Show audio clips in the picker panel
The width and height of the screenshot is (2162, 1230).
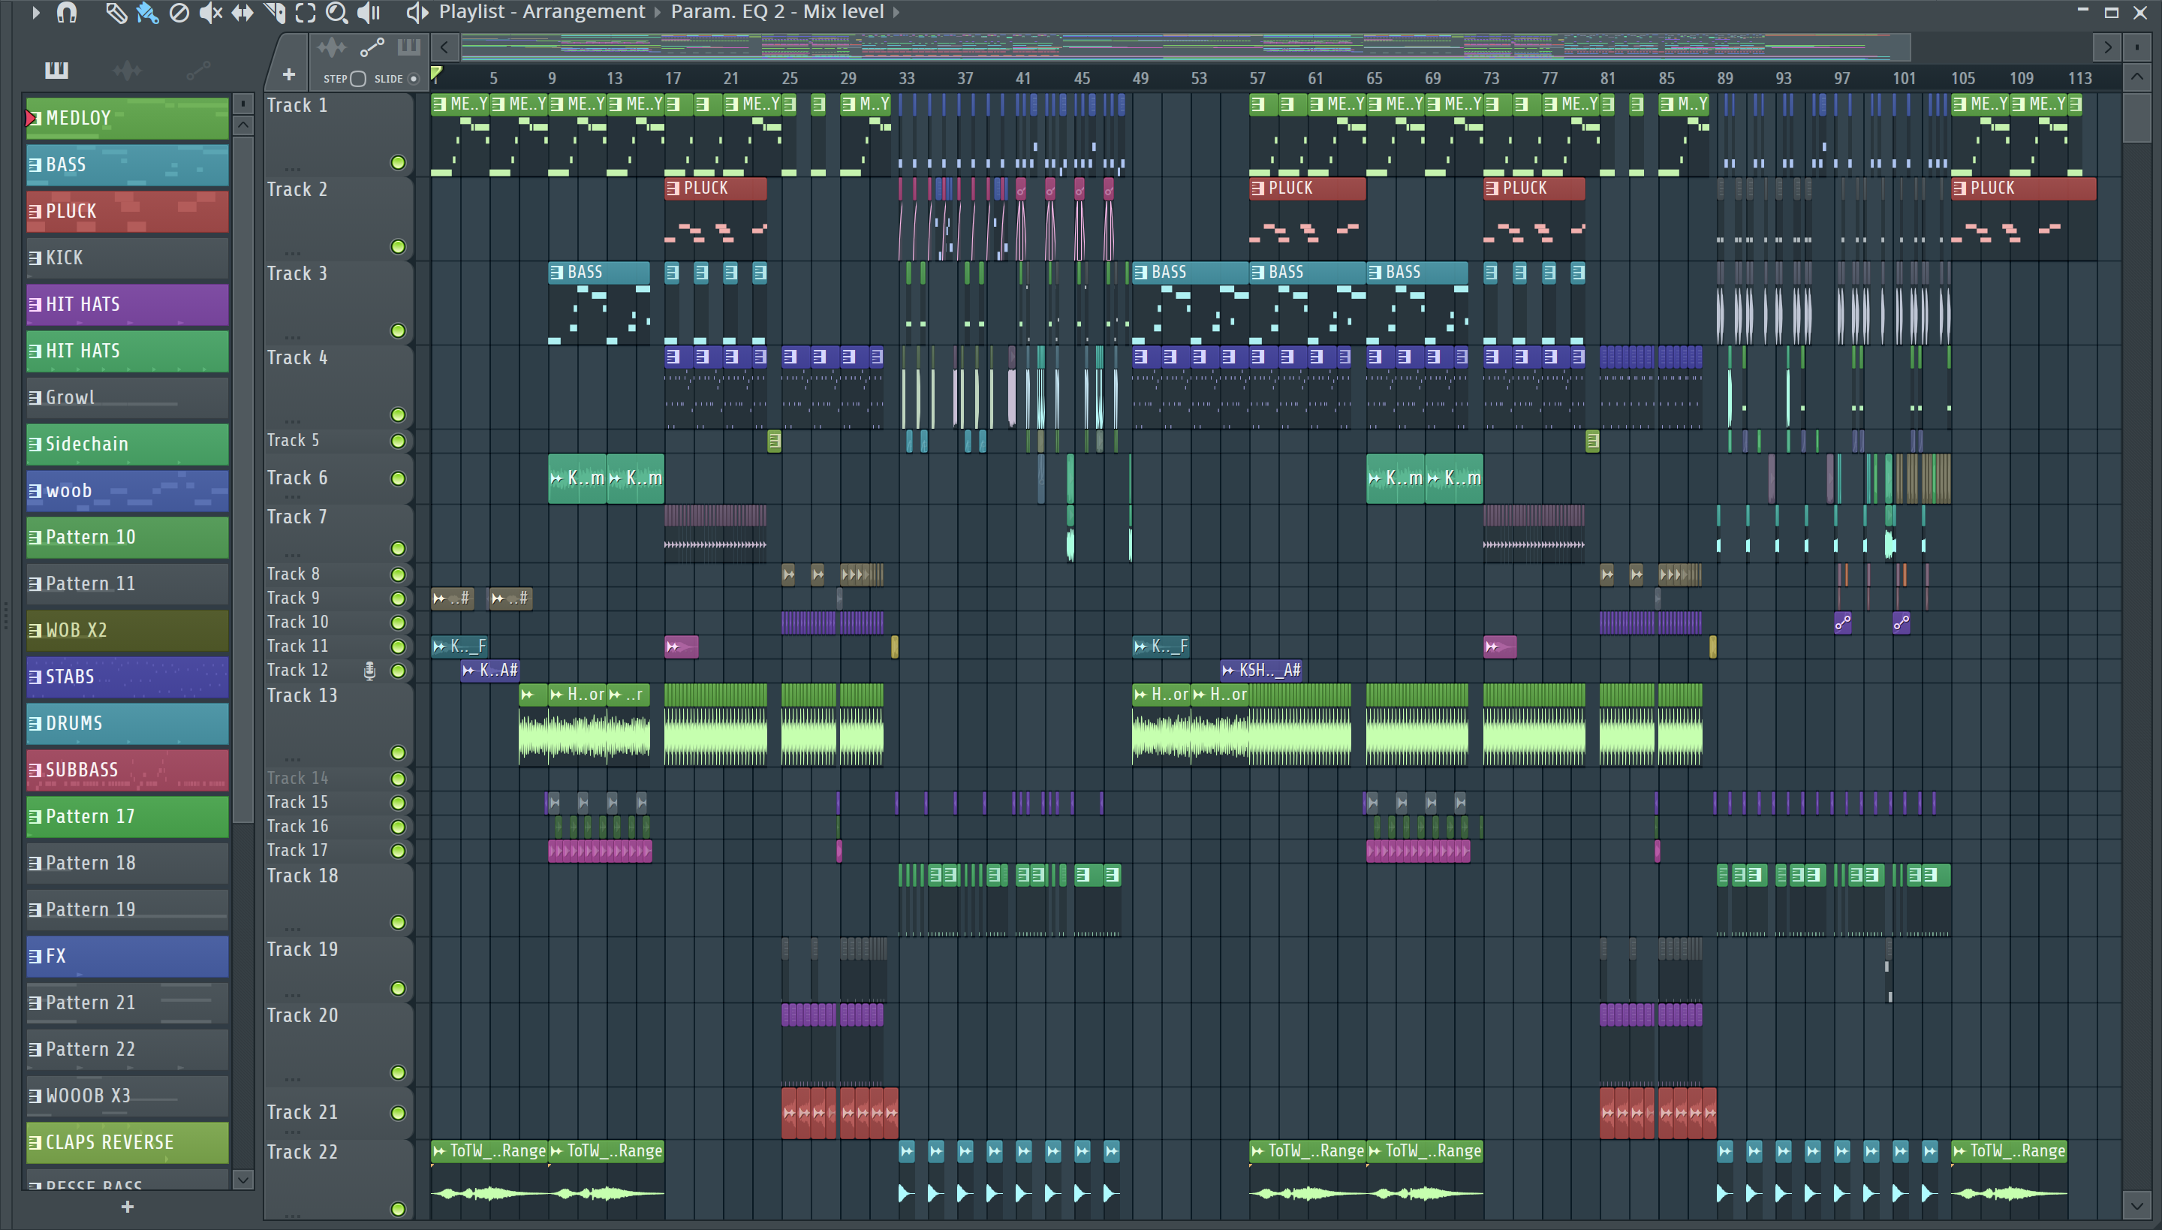127,70
